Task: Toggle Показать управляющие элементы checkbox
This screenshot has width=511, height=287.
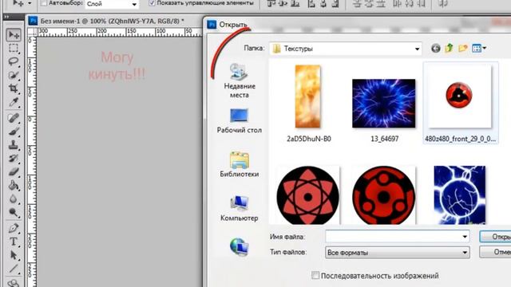Action: pyautogui.click(x=152, y=3)
